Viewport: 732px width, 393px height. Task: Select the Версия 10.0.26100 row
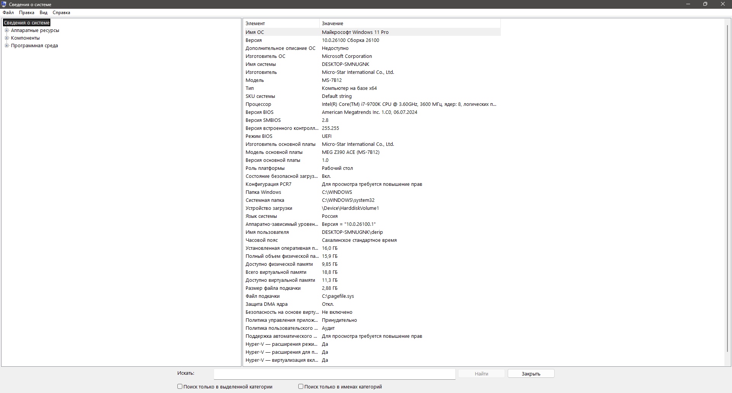point(372,40)
